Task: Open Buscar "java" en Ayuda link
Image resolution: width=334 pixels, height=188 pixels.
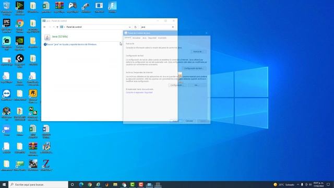Action: pos(71,44)
